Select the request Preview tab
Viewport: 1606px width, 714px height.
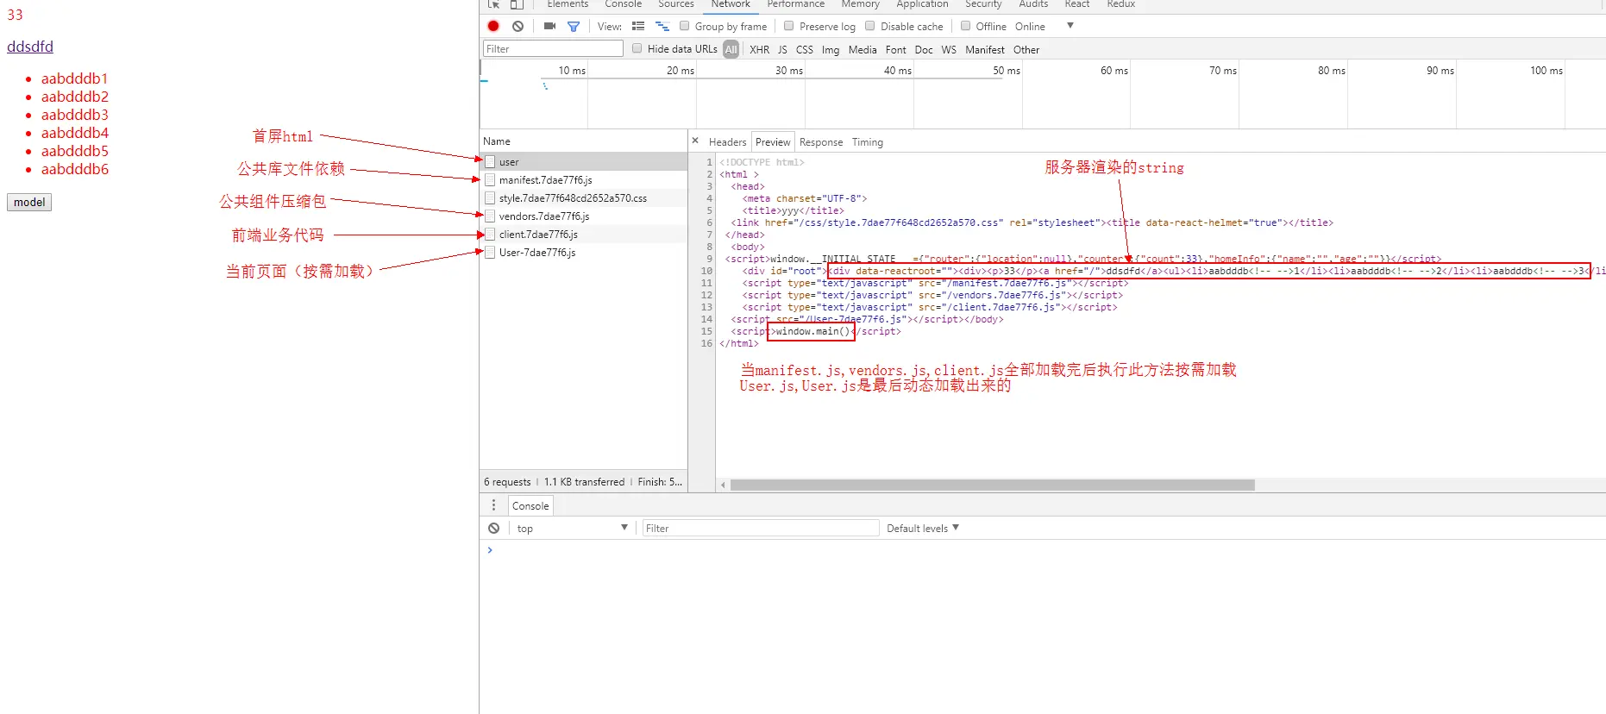[773, 142]
